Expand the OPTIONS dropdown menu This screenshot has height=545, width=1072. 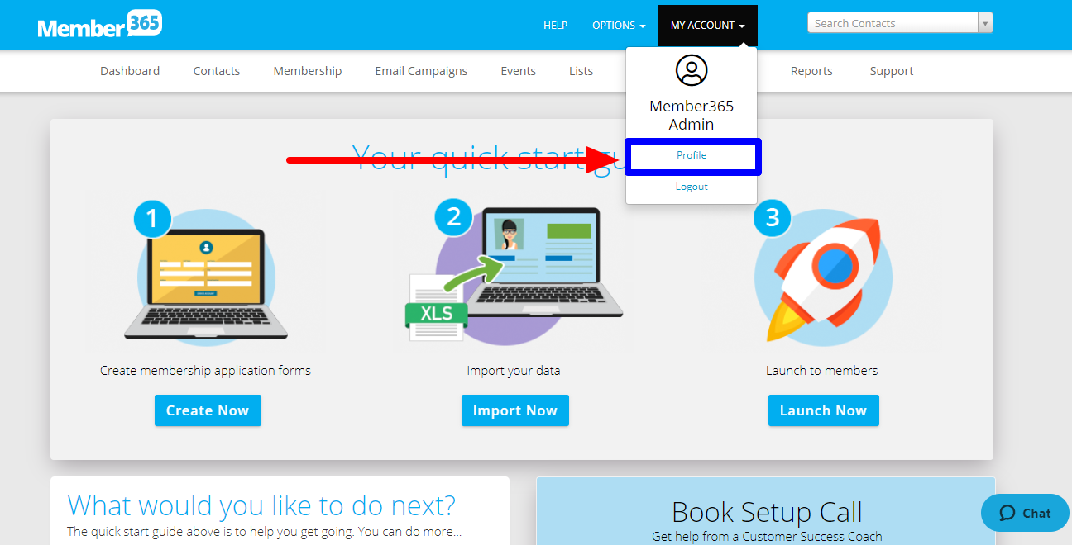619,26
